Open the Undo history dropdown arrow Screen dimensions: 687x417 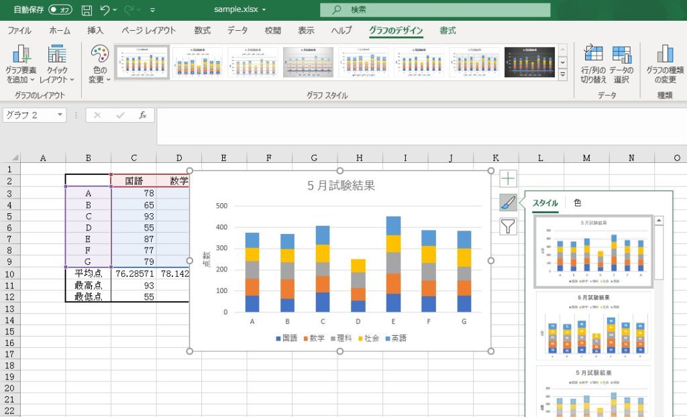point(115,10)
